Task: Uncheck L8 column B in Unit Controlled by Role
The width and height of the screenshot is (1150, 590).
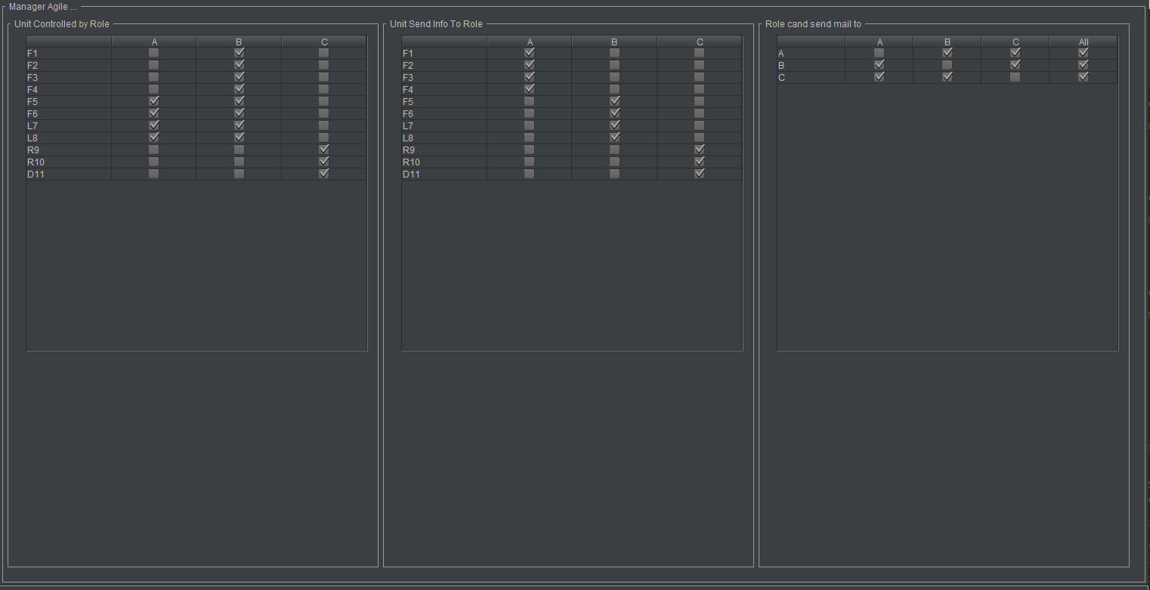Action: point(240,138)
